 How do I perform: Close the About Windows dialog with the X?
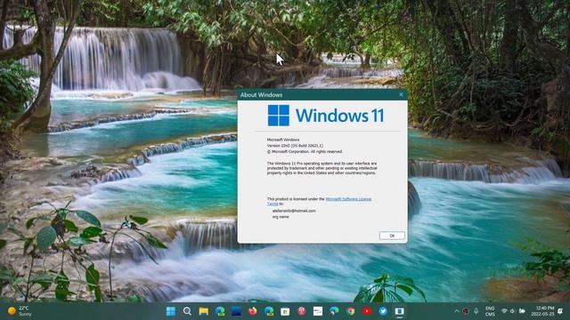click(x=401, y=95)
